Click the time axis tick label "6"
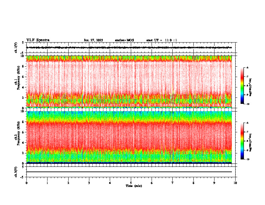The image size is (265, 205). (152, 183)
